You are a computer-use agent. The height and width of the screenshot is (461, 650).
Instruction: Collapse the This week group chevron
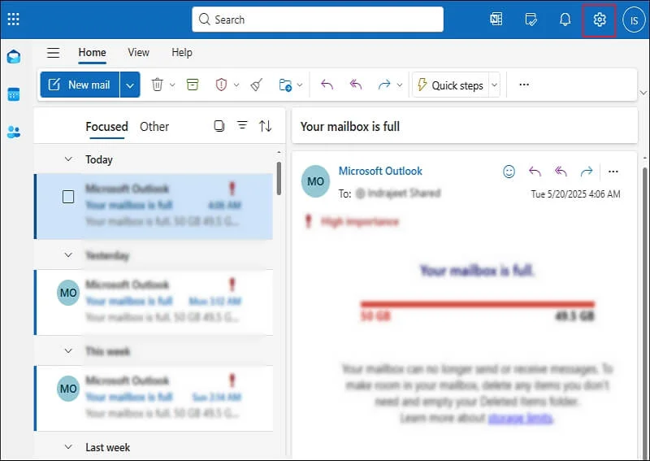coord(68,351)
